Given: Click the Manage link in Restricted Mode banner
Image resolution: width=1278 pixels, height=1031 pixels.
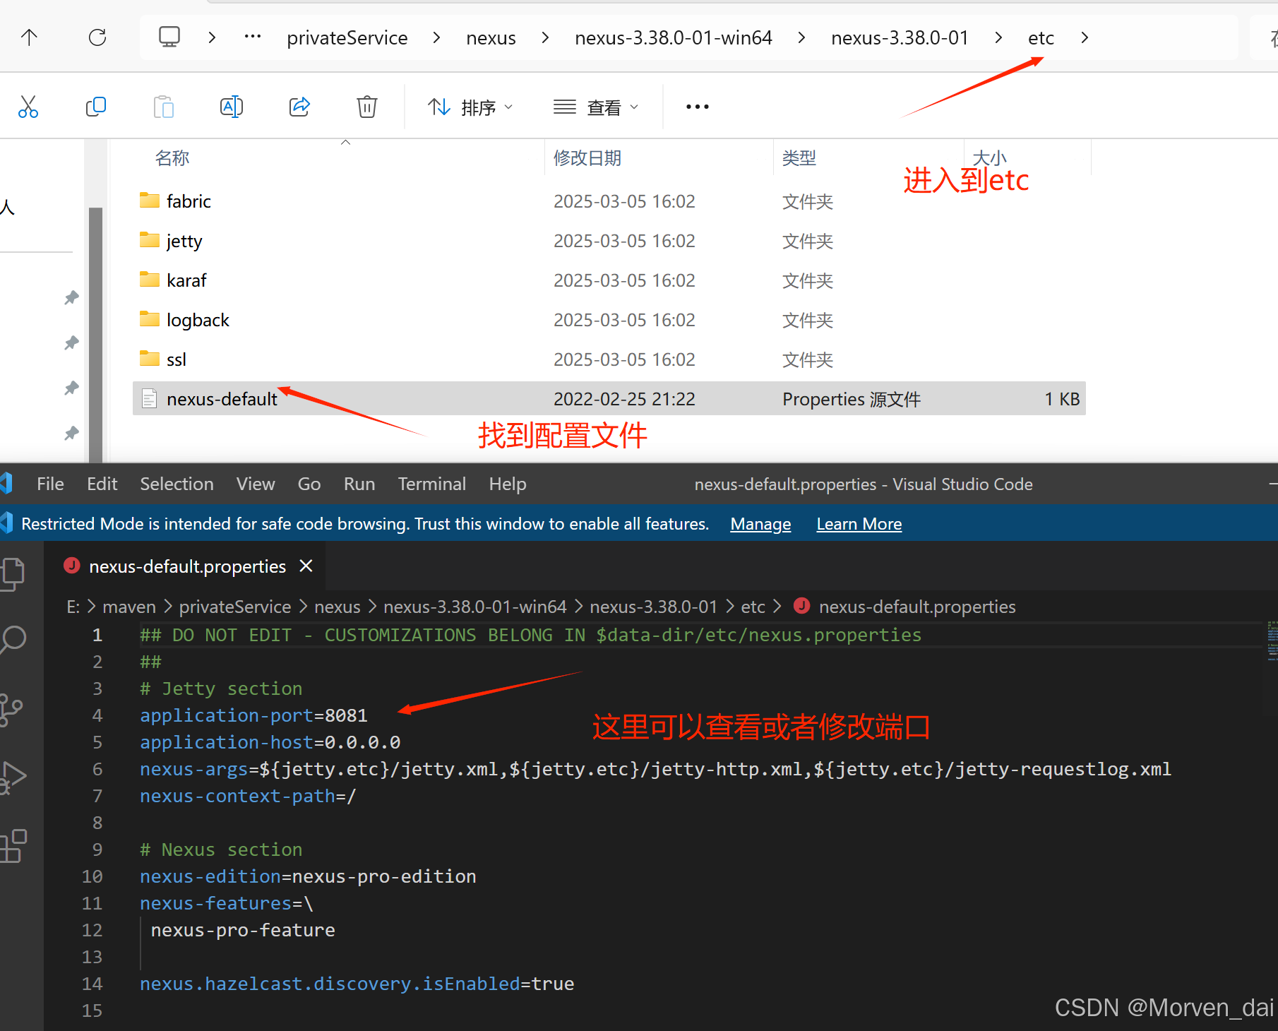Looking at the screenshot, I should tap(760, 523).
